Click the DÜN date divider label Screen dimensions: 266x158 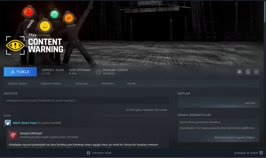coord(7,116)
